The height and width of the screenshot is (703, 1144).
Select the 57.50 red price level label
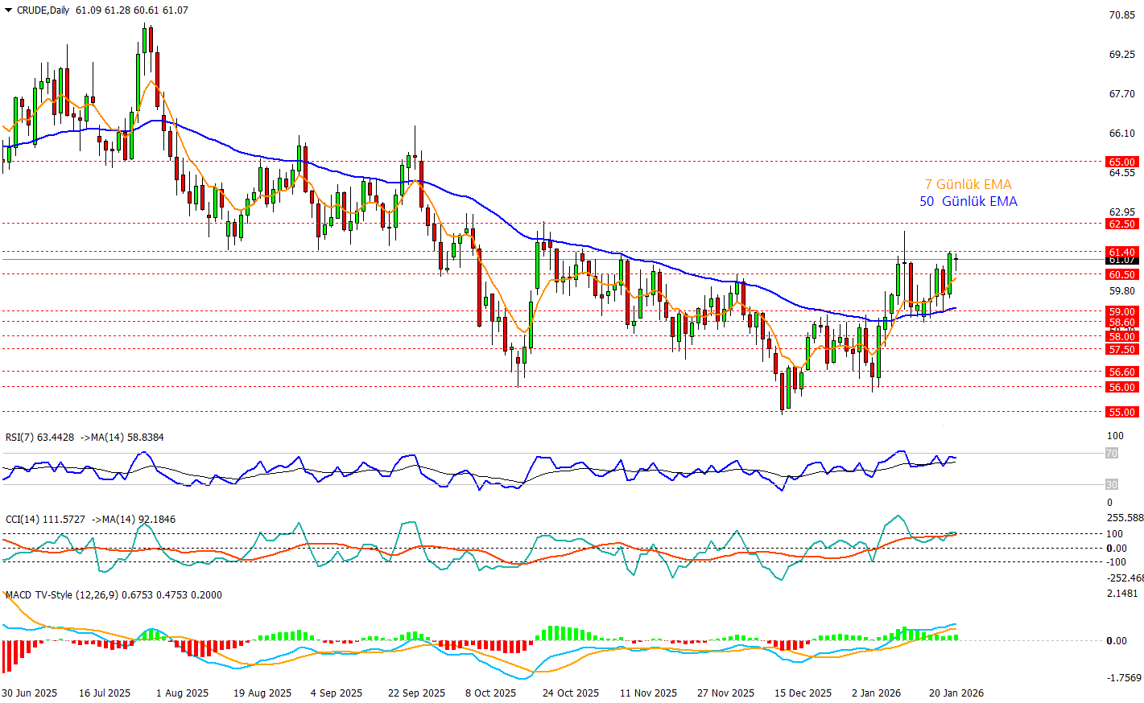1121,349
